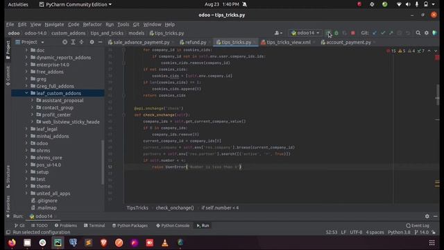Switch to refund.py tab
Screen dimensions: 444x250
coord(195,42)
